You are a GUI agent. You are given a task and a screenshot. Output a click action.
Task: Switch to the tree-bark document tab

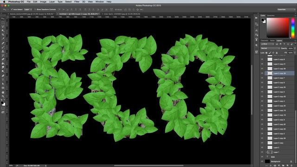pos(122,14)
